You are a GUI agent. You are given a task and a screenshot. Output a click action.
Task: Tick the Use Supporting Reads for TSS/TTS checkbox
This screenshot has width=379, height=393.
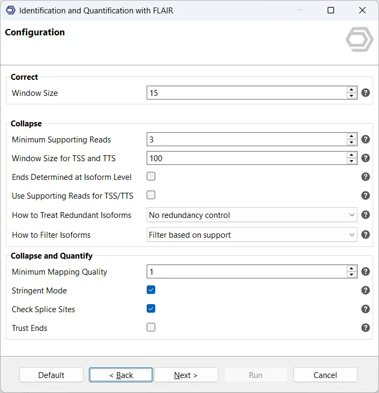click(x=151, y=195)
